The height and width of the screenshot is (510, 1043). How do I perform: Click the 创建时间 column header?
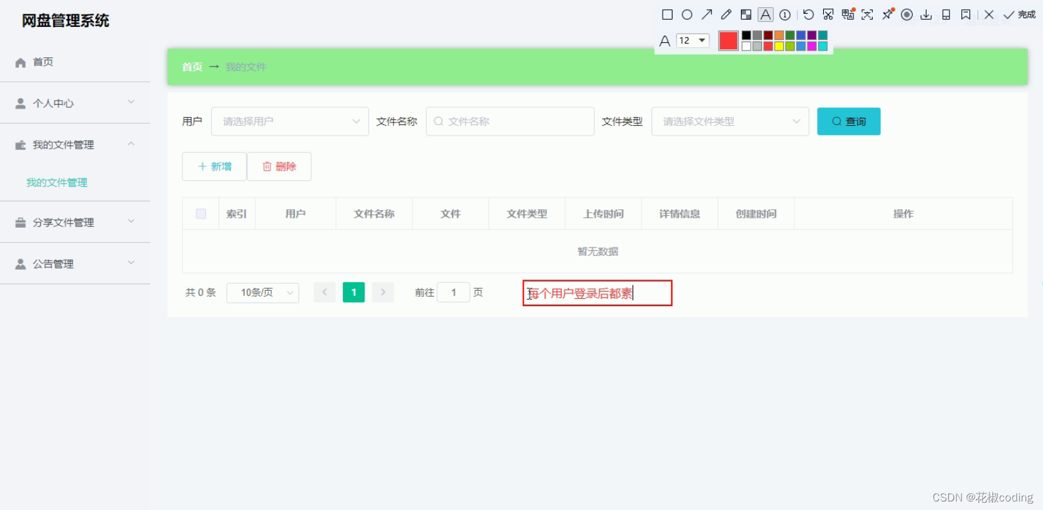tap(756, 214)
